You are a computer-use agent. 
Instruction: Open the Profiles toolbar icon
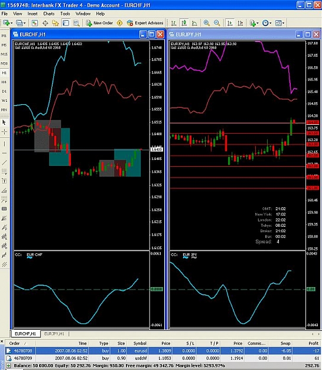pyautogui.click(x=19, y=23)
